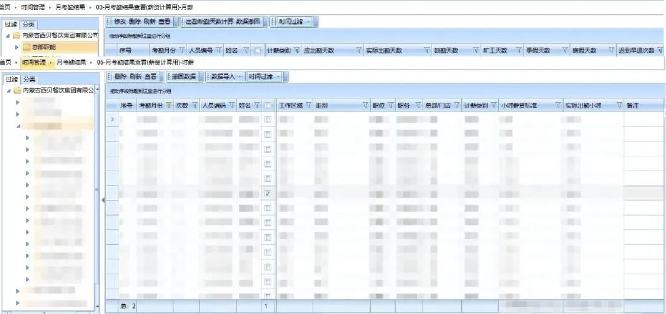Open the 迟到早退次数 column filter funnel
Viewport: 666px width, 314px height.
click(660, 50)
